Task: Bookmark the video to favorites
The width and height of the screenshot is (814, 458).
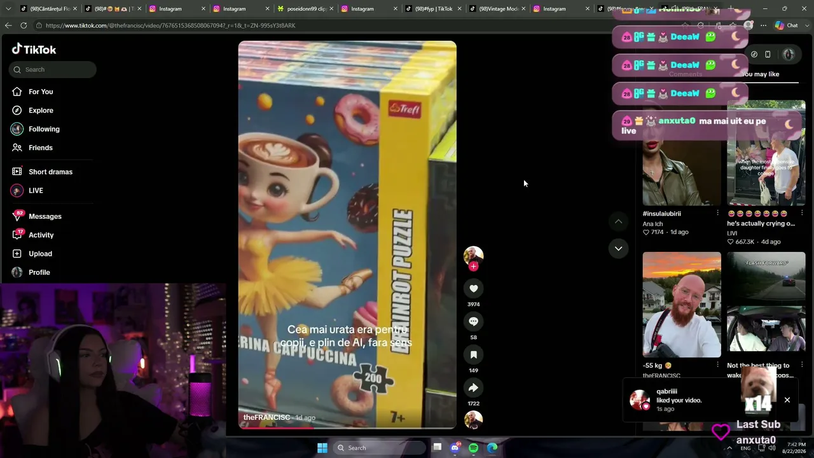Action: 473,355
